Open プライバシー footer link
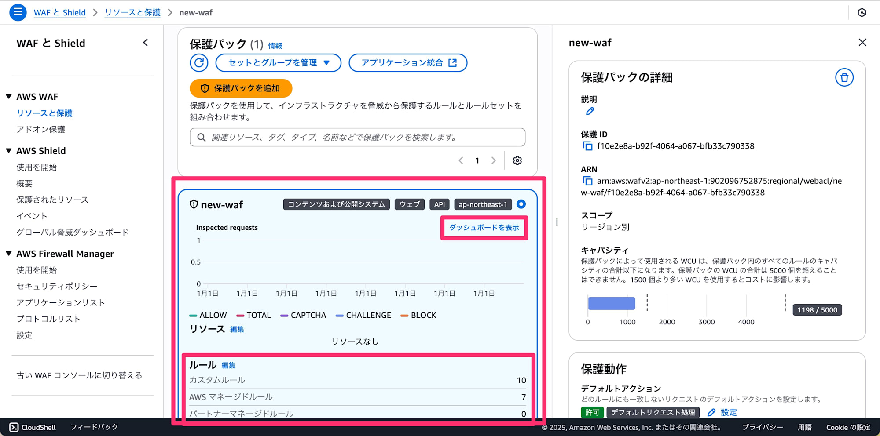This screenshot has width=880, height=436. click(x=763, y=427)
